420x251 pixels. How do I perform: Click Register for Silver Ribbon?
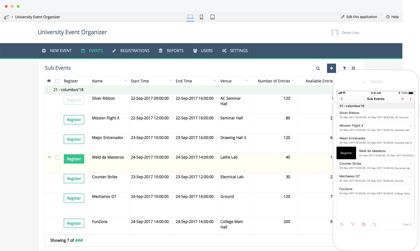coord(74,100)
